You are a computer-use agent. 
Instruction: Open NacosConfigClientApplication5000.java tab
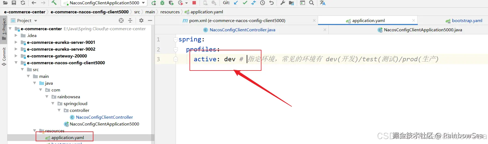[x=420, y=30]
